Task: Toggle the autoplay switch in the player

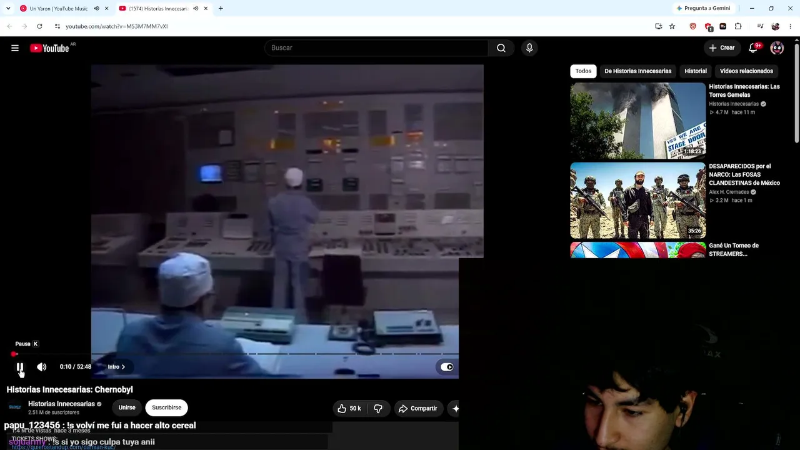Action: (447, 367)
